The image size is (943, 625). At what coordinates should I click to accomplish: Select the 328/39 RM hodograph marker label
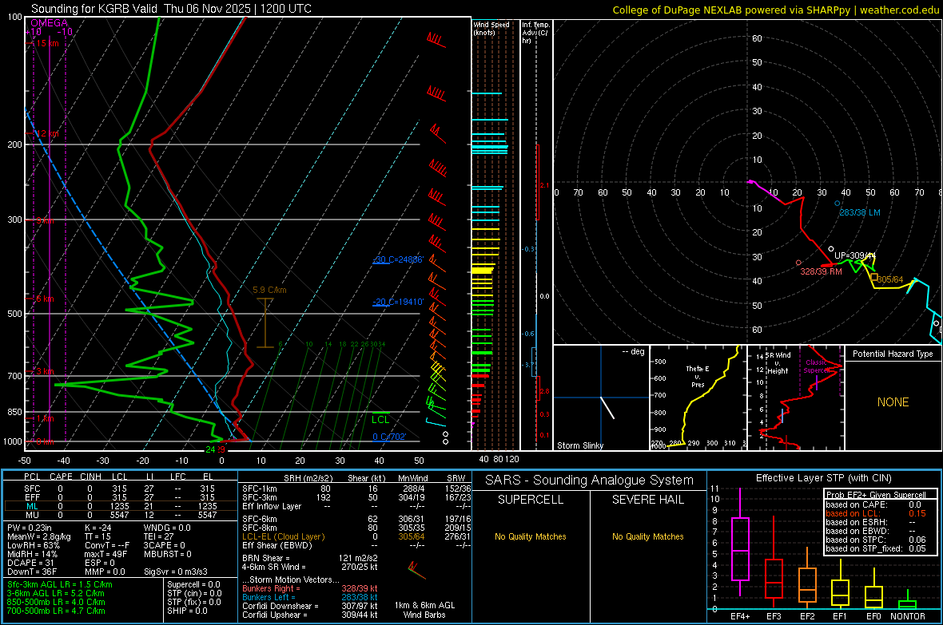[x=821, y=271]
